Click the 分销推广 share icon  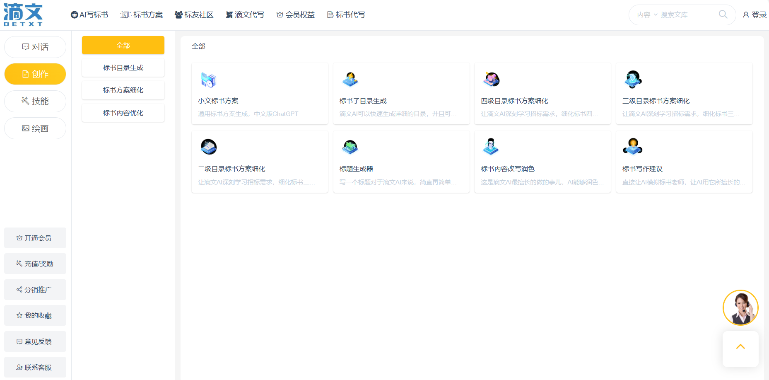[19, 290]
